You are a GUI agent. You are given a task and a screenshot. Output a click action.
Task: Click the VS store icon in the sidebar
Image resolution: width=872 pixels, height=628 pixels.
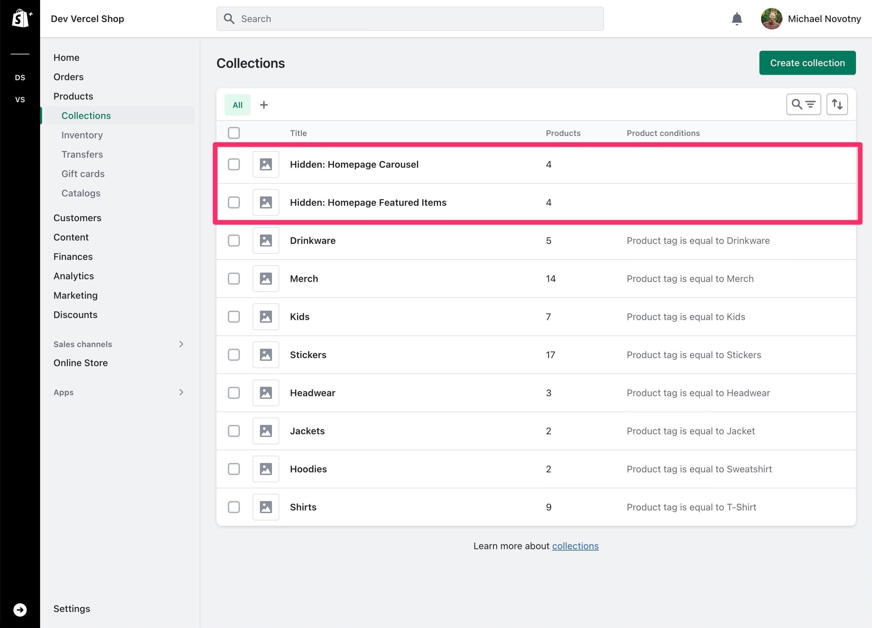[20, 100]
